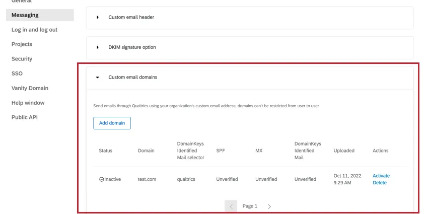
Task: Activate the test.com domain
Action: pyautogui.click(x=381, y=176)
